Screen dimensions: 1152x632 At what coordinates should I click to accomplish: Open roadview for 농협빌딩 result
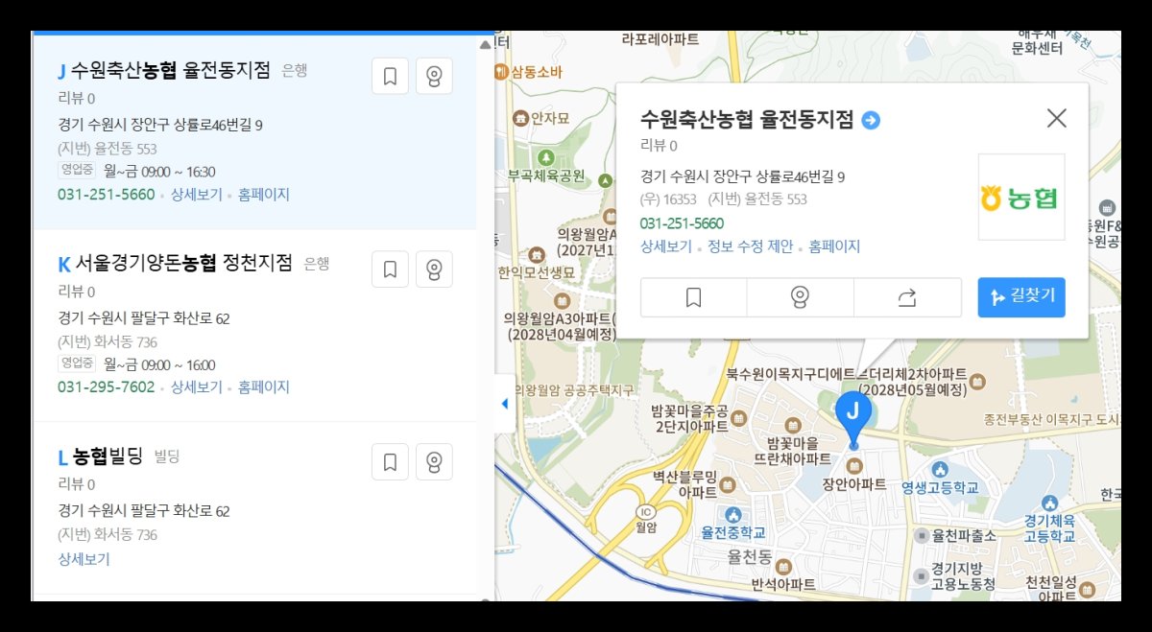434,462
